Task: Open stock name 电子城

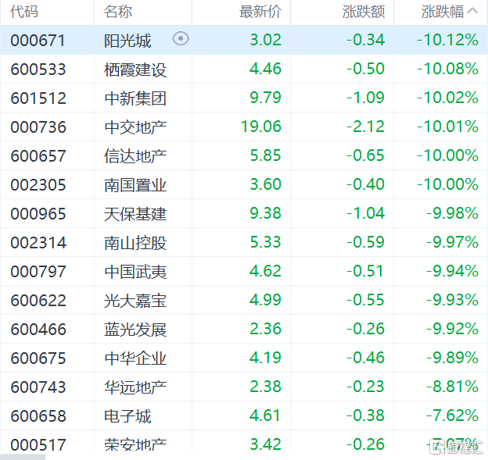Action: click(127, 416)
